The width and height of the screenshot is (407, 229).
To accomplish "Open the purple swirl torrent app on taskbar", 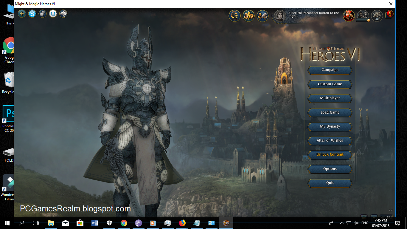I will coord(139,223).
